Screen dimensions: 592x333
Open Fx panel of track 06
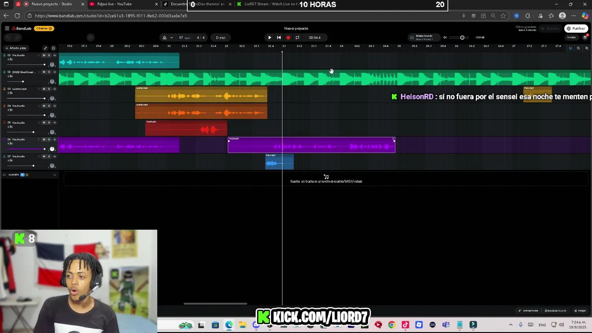(x=10, y=143)
